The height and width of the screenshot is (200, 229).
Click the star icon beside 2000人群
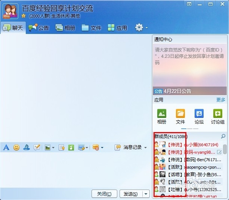(24, 16)
